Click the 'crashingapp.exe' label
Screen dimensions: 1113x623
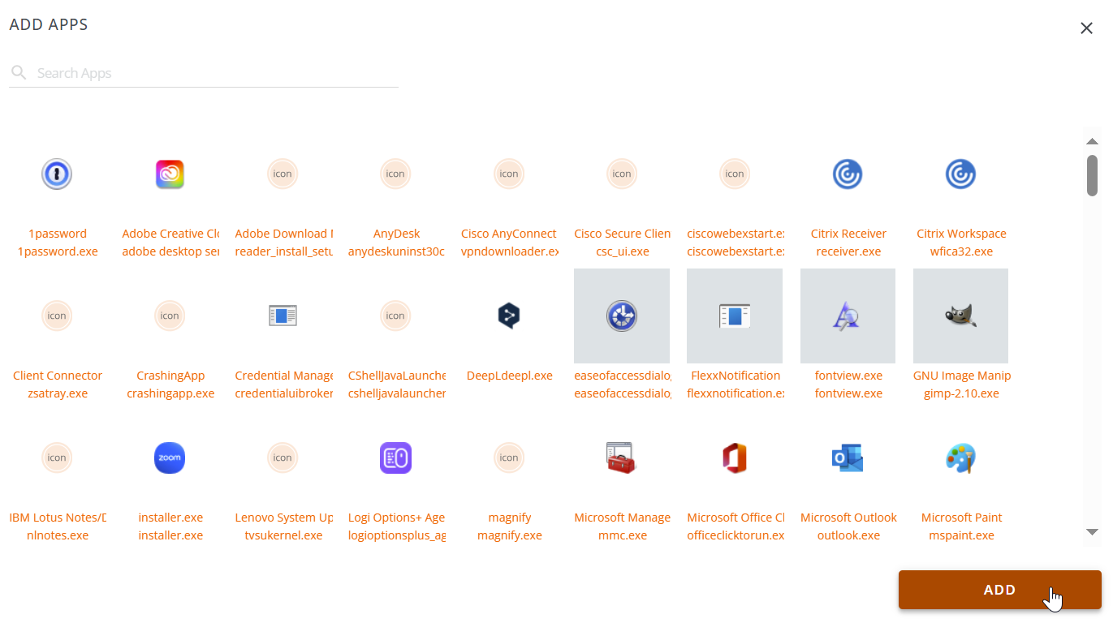tap(170, 393)
